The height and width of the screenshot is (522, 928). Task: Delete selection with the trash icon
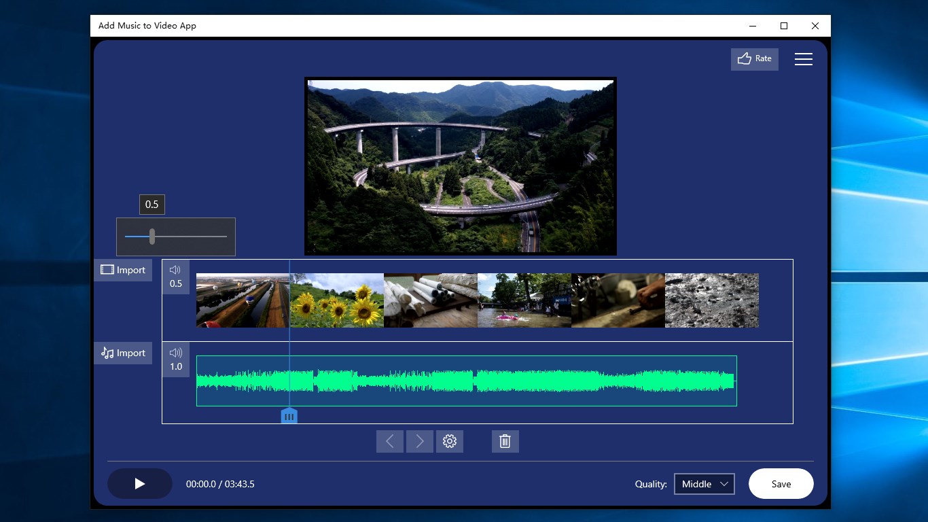pos(505,441)
